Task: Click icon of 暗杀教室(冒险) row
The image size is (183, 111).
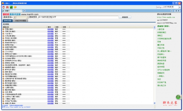Action: tap(3, 81)
